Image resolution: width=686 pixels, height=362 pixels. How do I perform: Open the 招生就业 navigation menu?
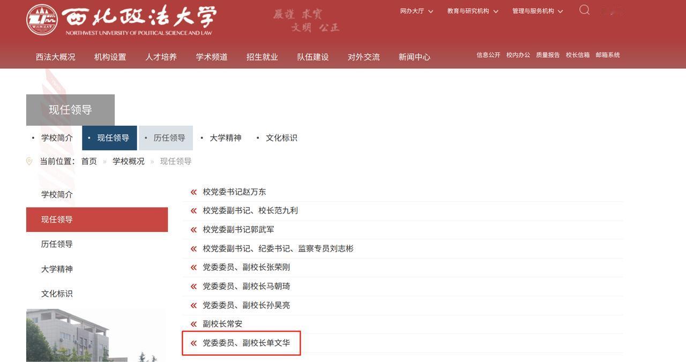tap(262, 56)
